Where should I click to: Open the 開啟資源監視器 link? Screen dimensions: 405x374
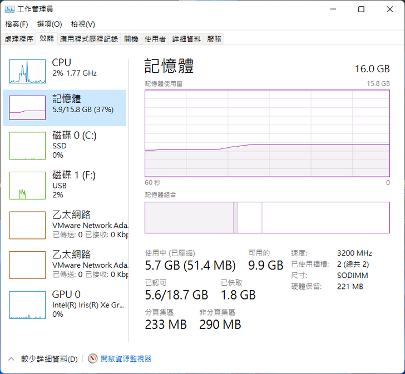[126, 359]
